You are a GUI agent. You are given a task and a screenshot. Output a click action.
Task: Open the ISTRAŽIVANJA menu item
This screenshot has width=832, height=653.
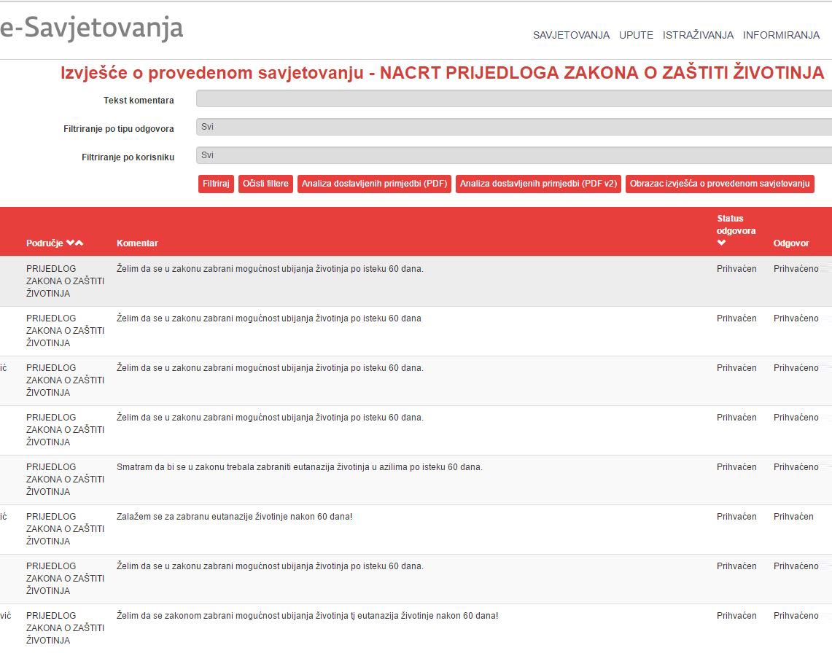[698, 35]
